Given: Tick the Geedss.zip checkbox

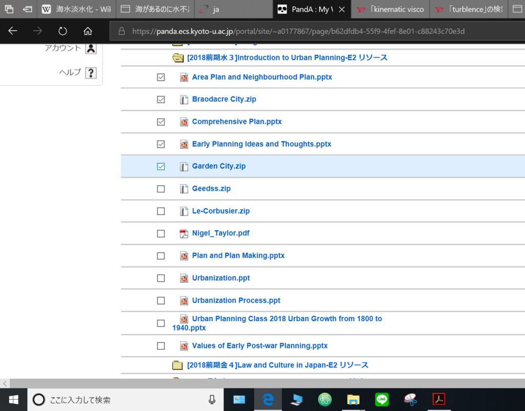Looking at the screenshot, I should pyautogui.click(x=160, y=189).
